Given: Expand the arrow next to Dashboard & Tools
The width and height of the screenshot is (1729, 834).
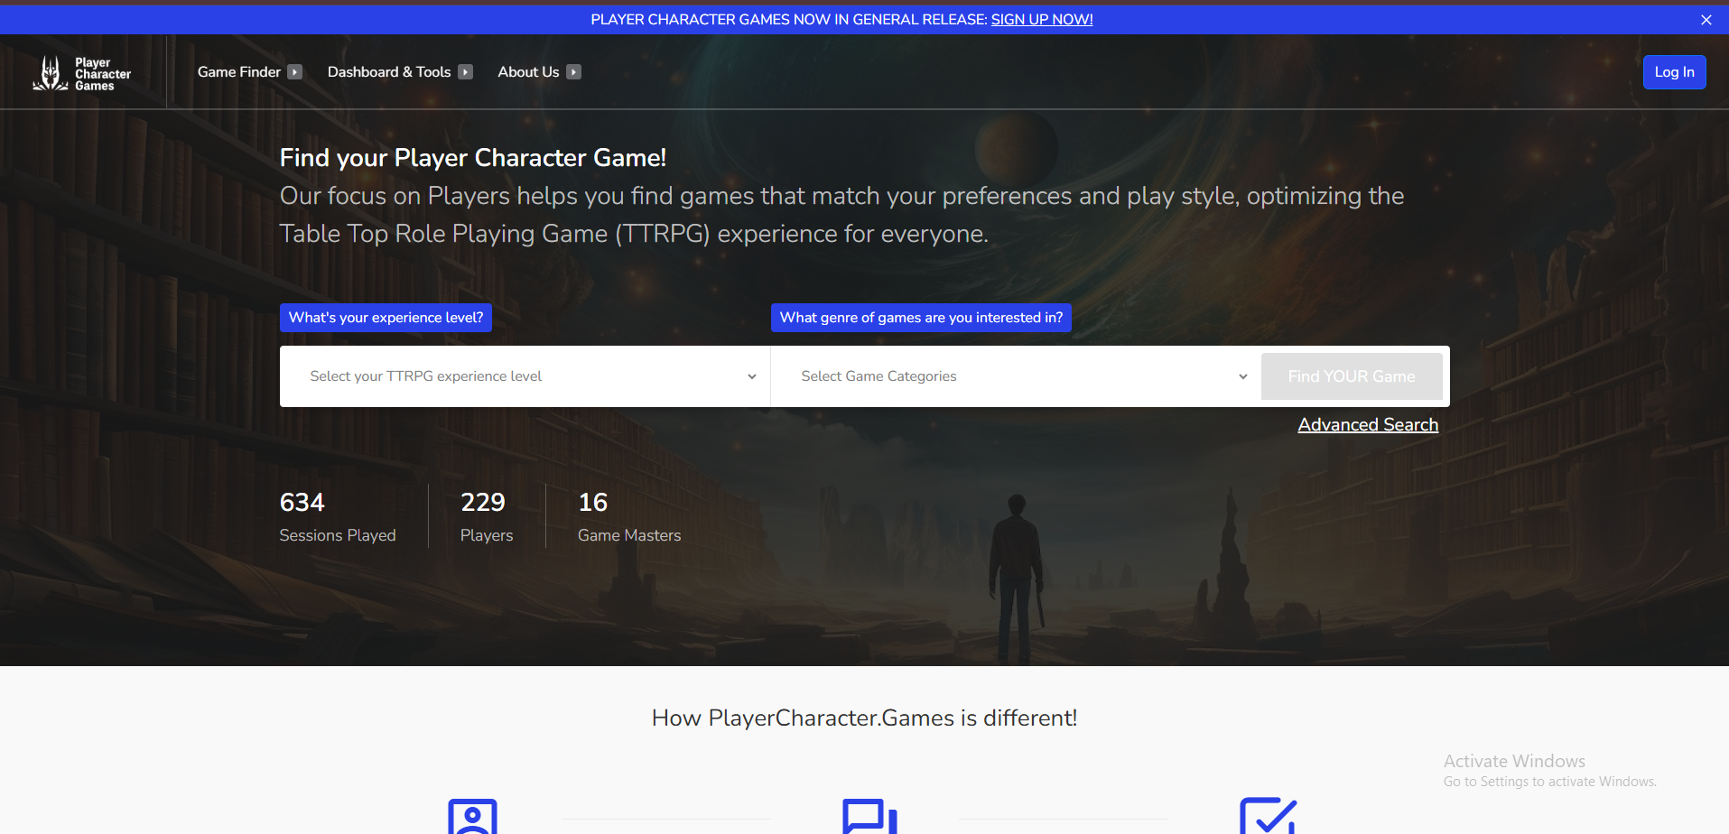Looking at the screenshot, I should click(x=466, y=72).
